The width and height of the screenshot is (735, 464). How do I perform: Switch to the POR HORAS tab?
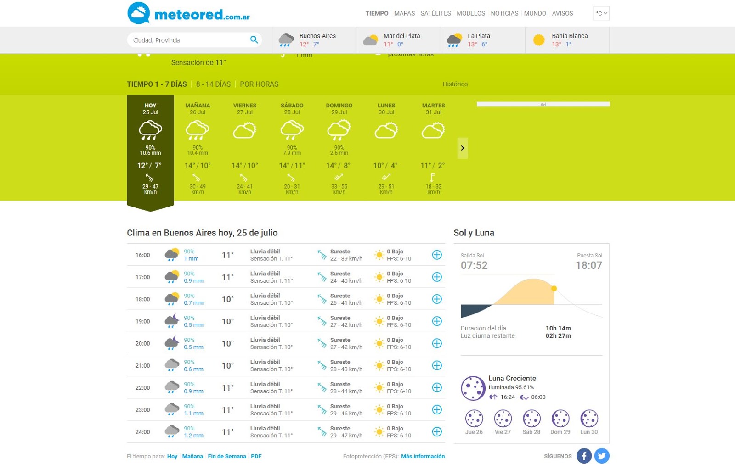tap(259, 84)
